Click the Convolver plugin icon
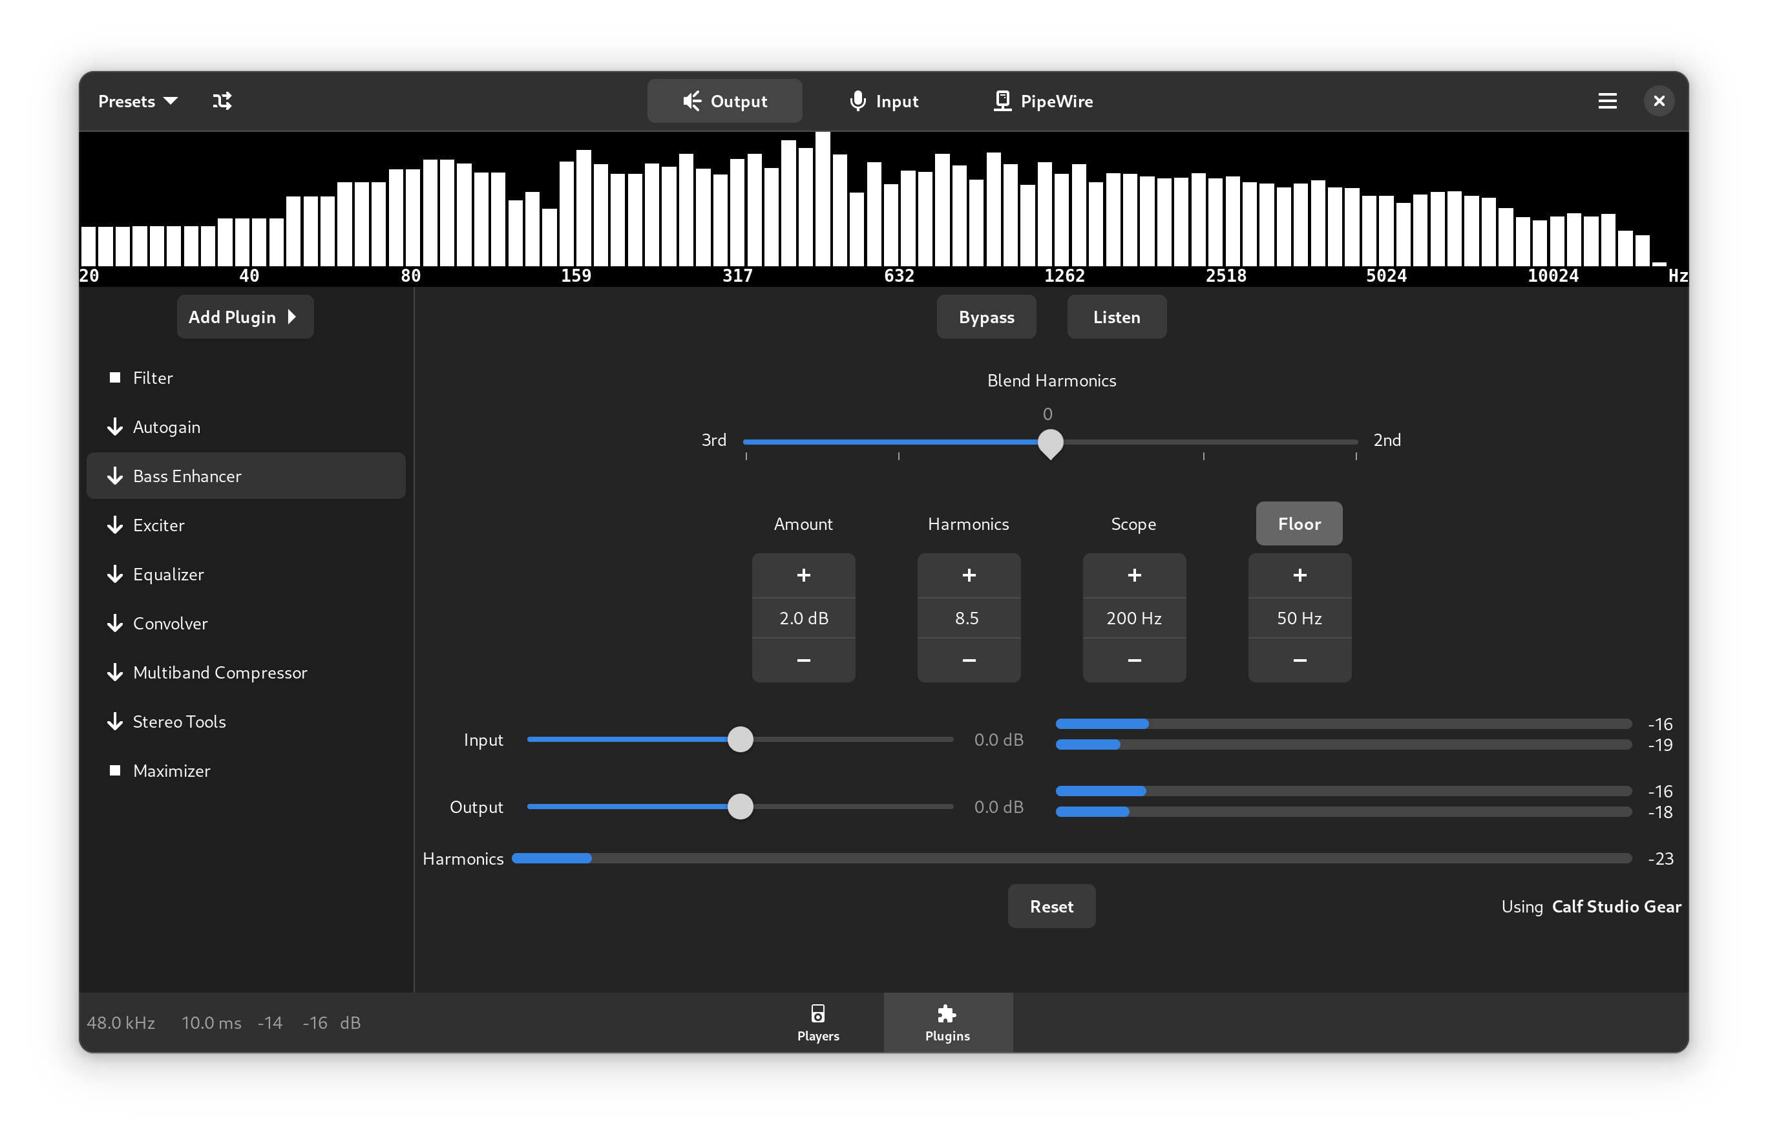The image size is (1768, 1140). point(112,622)
